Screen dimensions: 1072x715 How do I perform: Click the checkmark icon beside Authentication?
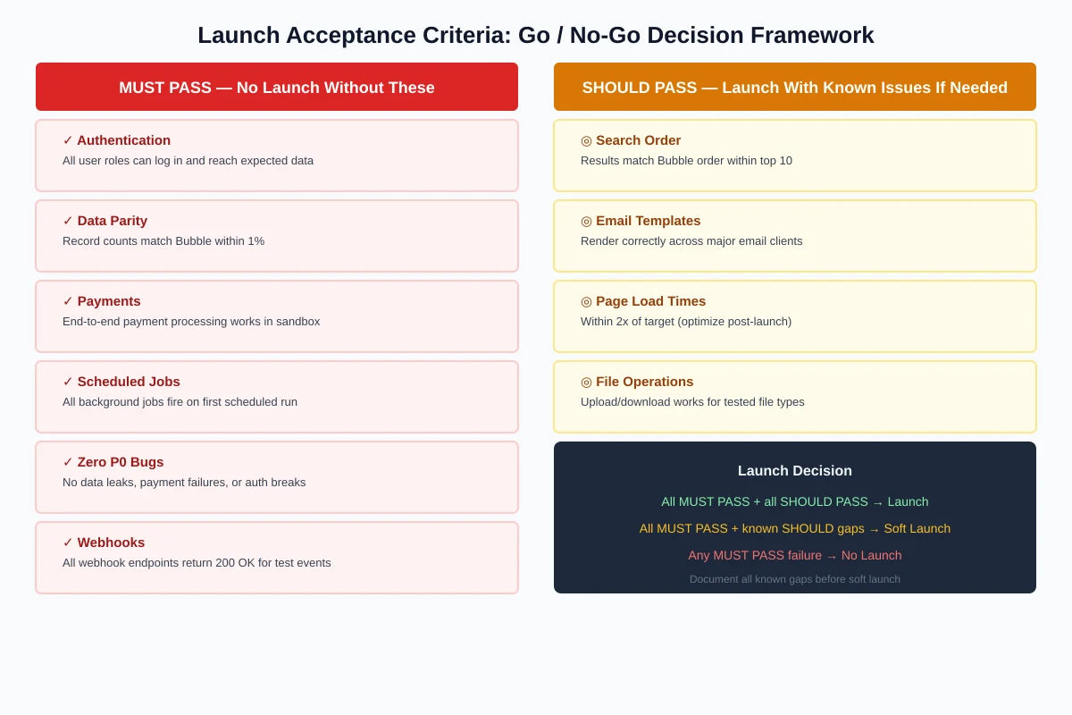point(68,140)
